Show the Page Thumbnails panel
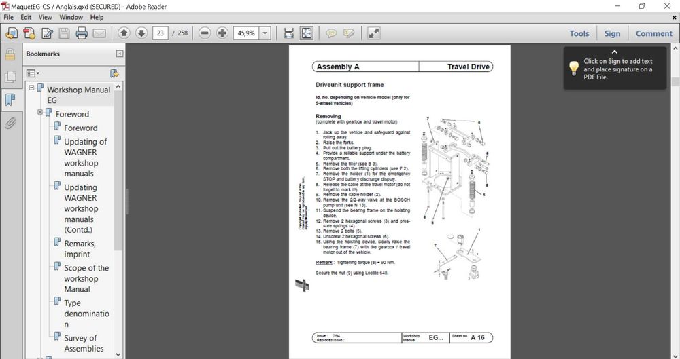 coord(10,77)
